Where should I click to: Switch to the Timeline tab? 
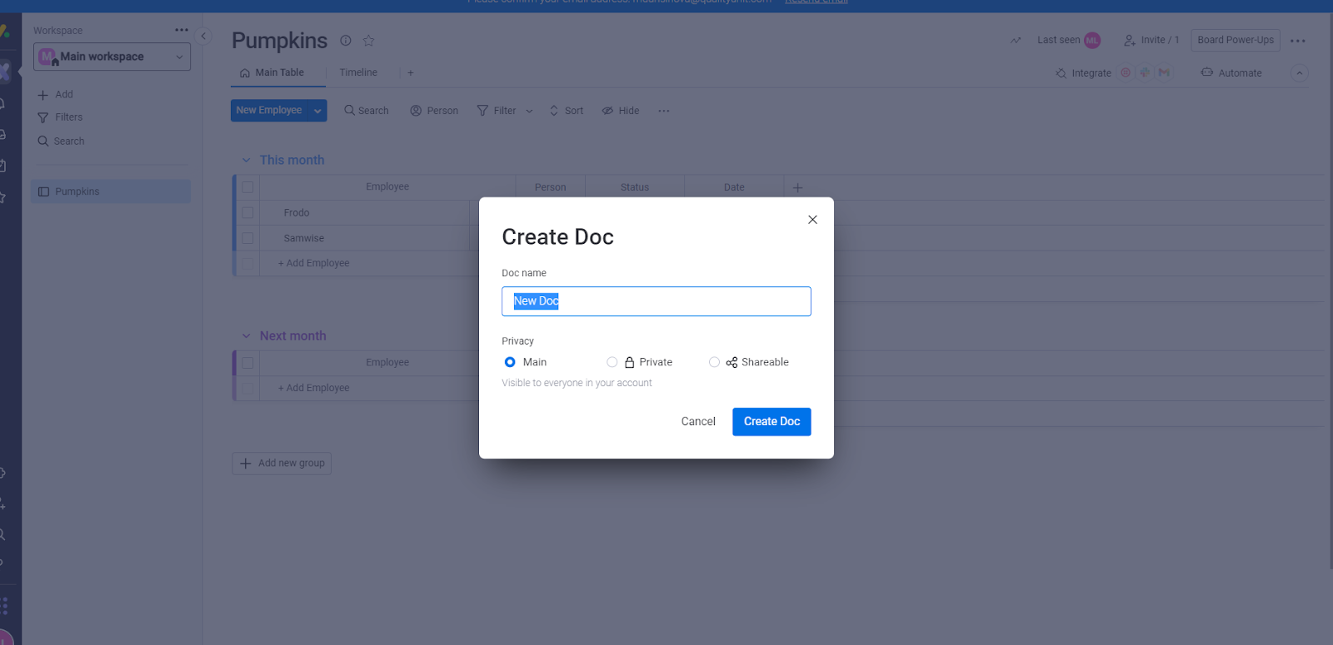[358, 73]
